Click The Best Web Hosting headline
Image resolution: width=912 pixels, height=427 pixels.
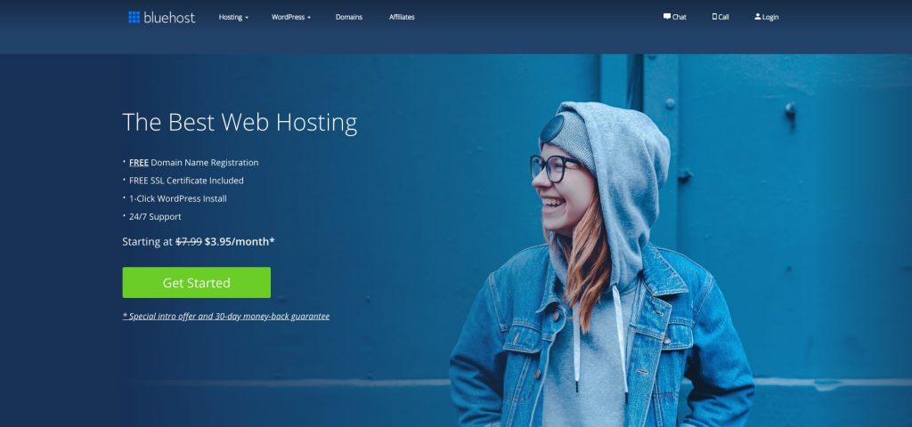pos(240,122)
